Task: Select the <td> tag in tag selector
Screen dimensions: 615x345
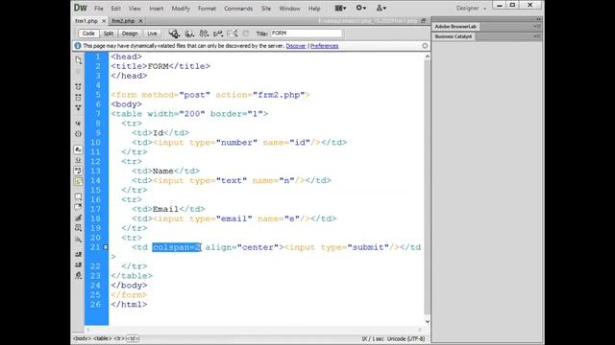Action: pyautogui.click(x=133, y=338)
